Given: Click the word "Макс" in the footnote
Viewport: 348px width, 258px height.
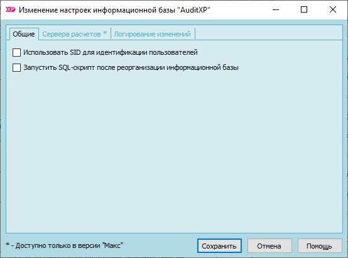Looking at the screenshot, I should 112,245.
